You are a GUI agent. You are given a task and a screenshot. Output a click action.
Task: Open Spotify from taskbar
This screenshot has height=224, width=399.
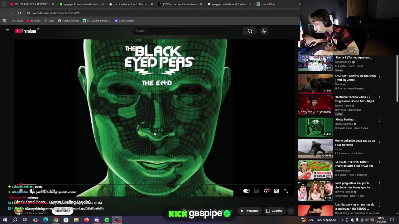click(107, 220)
